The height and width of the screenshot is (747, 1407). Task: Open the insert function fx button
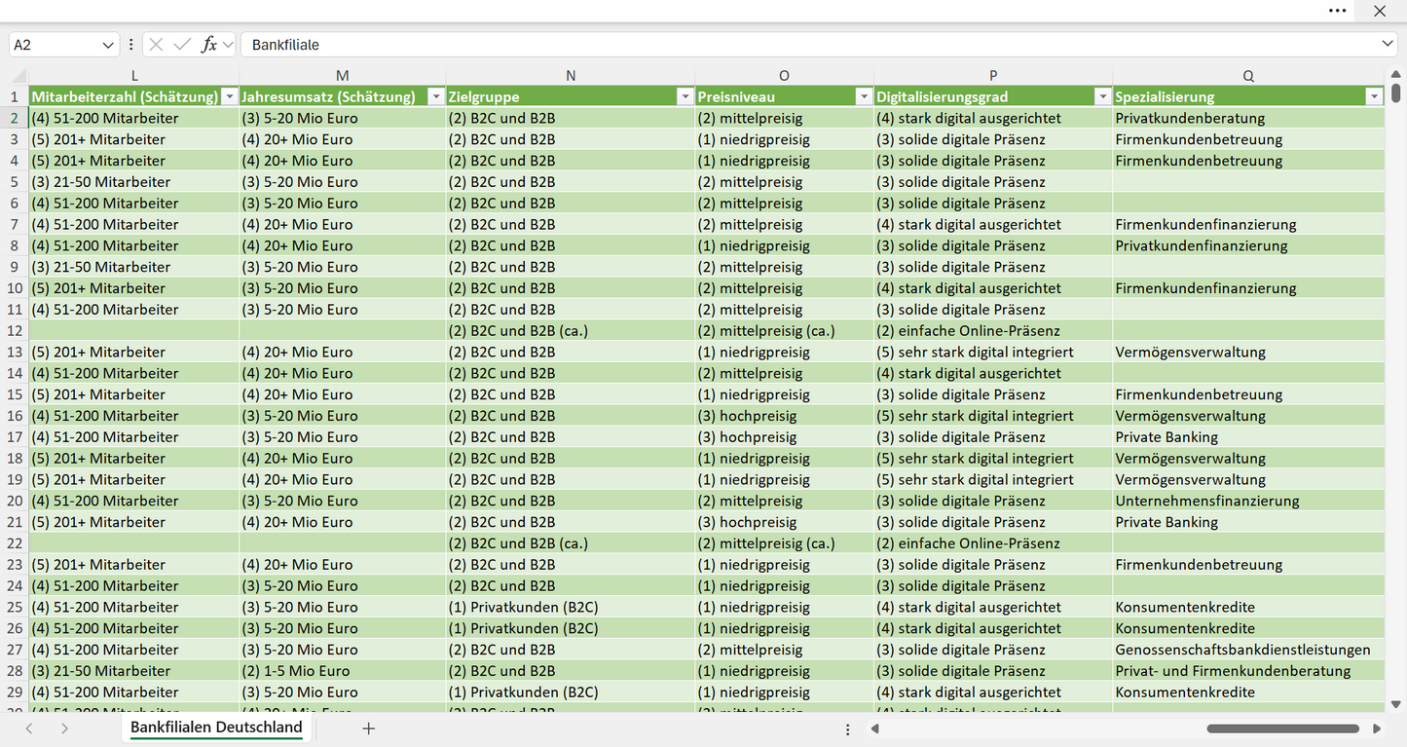click(x=208, y=45)
